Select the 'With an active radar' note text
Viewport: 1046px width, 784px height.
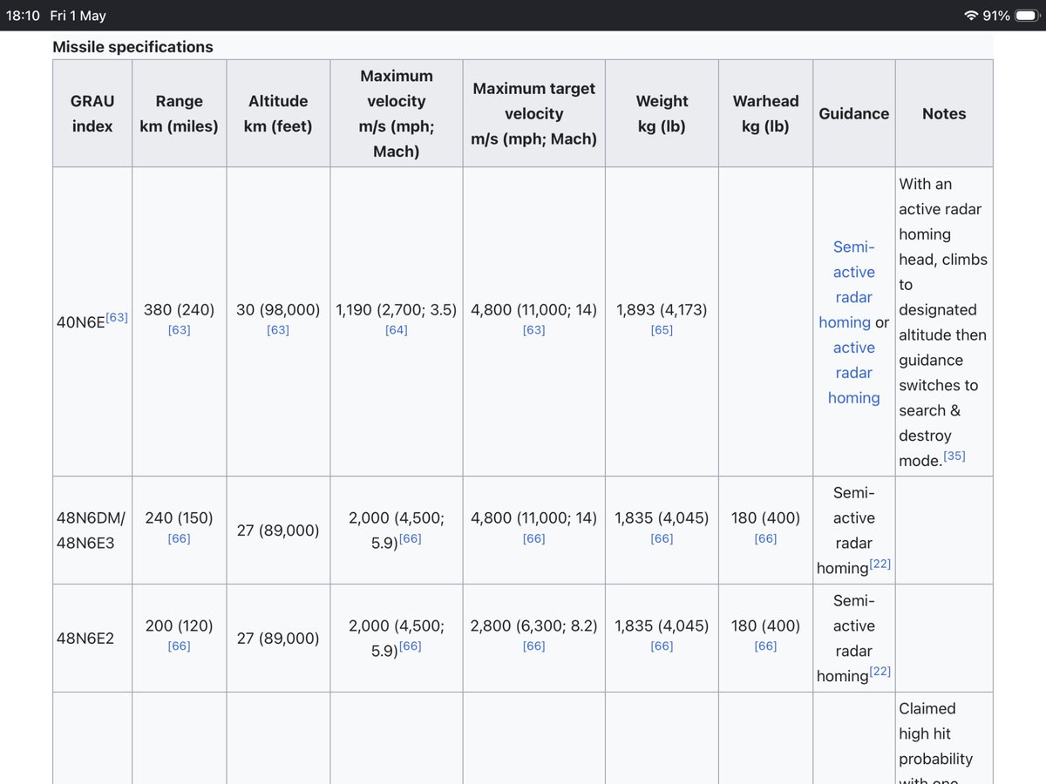coord(941,197)
